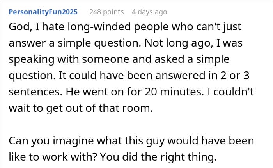Click the line wait to get out
Viewport: 273px width, 168px height.
(81, 108)
